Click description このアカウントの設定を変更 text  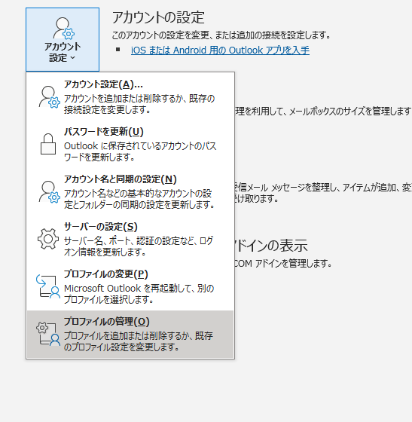[x=221, y=35]
